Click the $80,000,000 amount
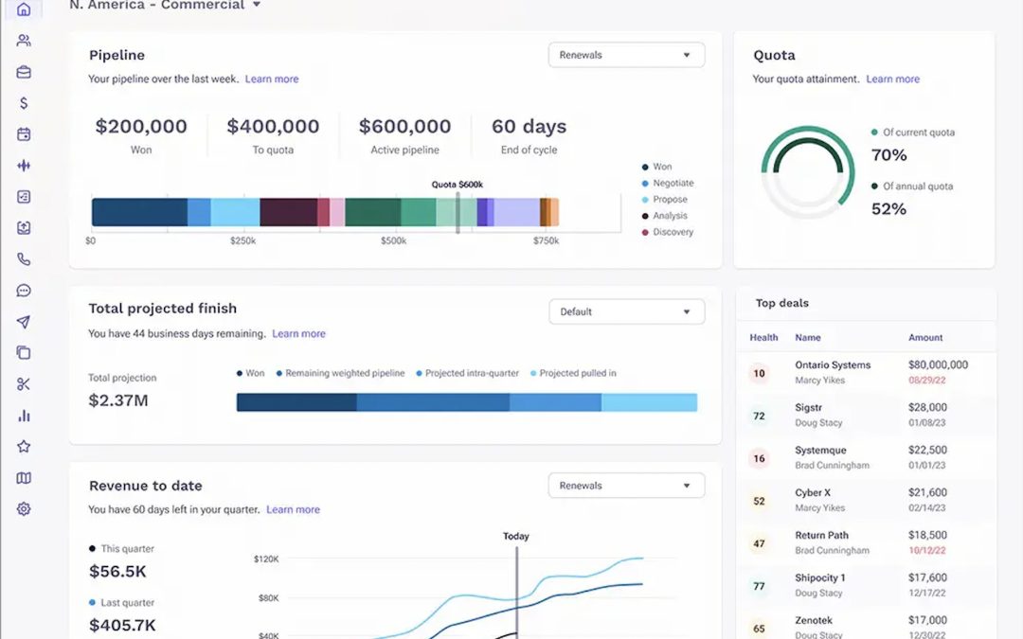The height and width of the screenshot is (639, 1023). 938,365
